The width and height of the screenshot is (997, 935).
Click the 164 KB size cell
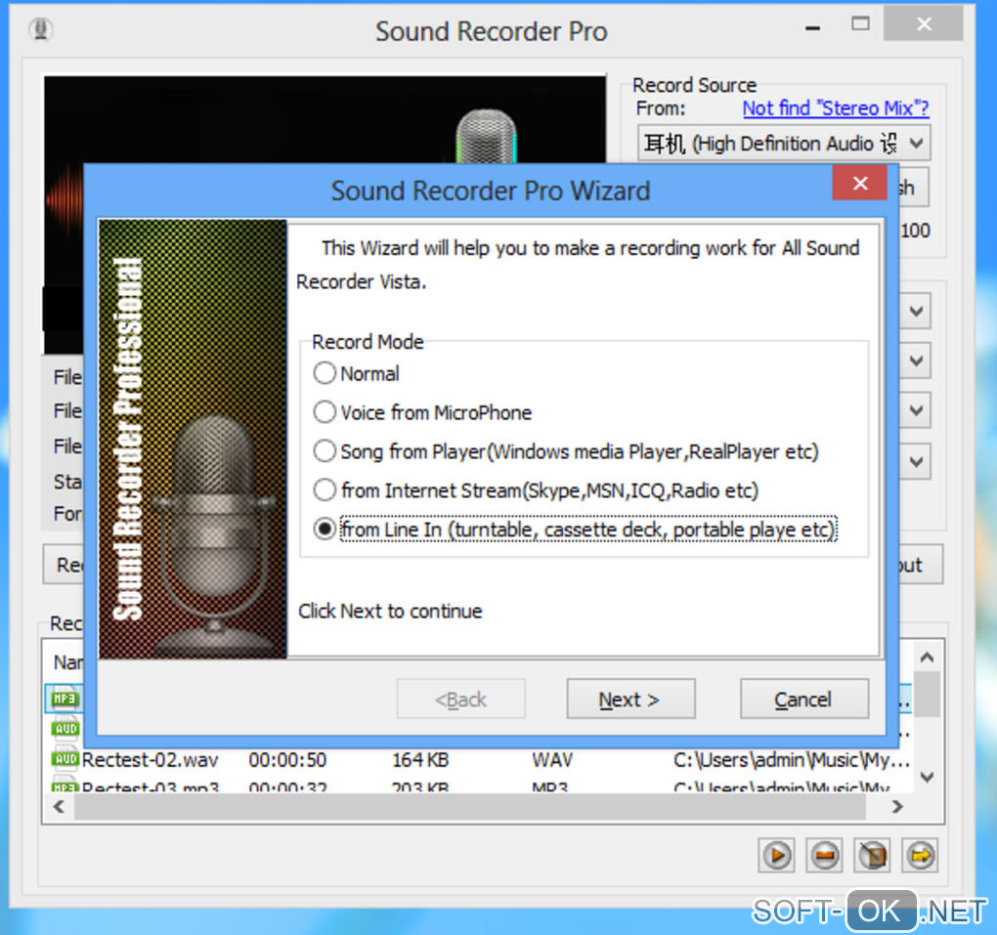(420, 759)
